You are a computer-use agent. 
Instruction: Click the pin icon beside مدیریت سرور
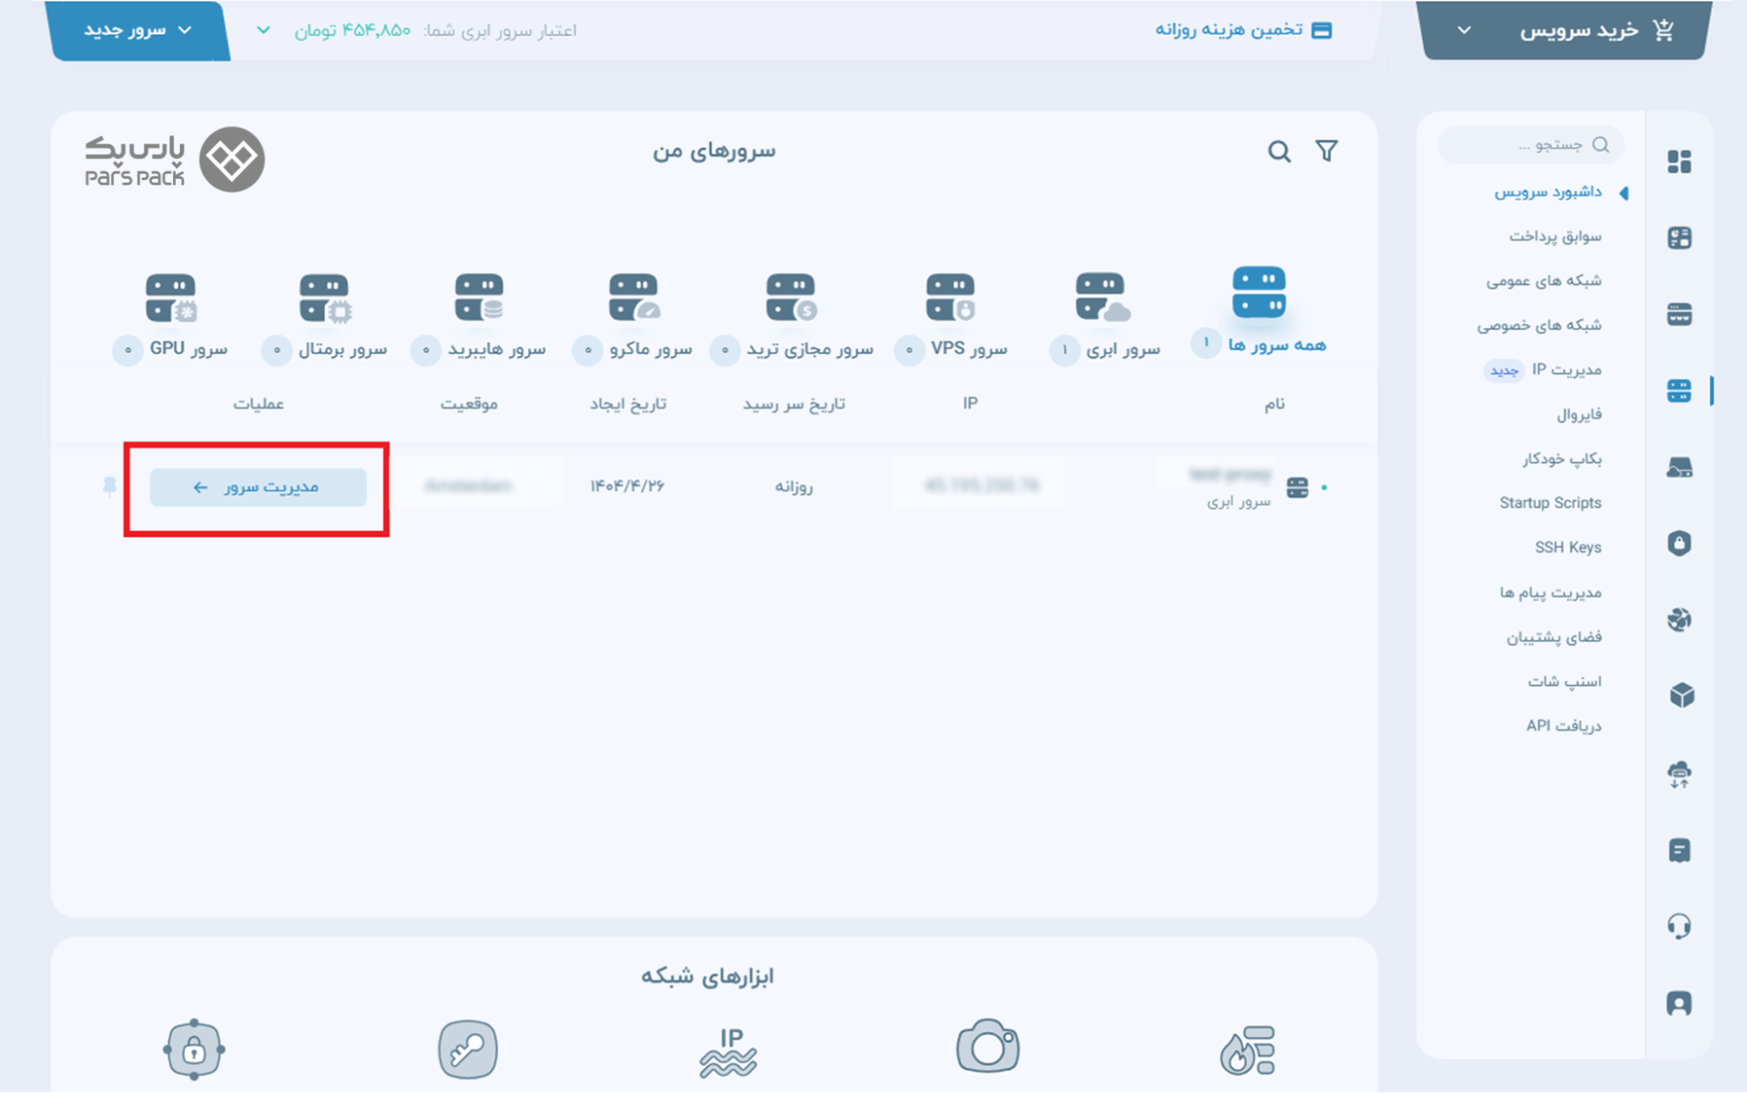(109, 487)
